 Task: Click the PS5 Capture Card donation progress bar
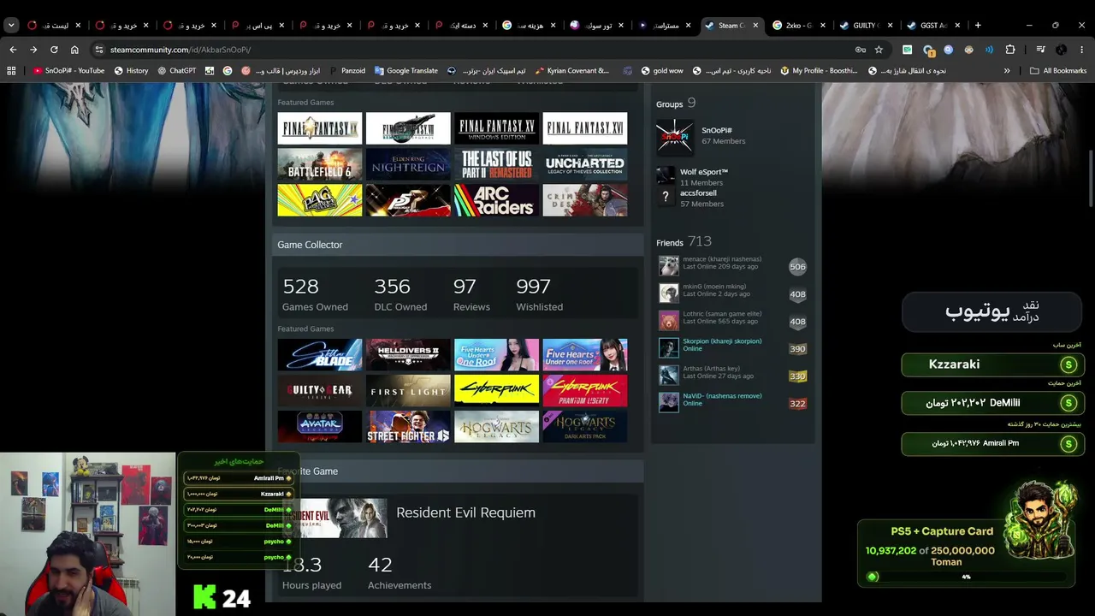click(966, 577)
